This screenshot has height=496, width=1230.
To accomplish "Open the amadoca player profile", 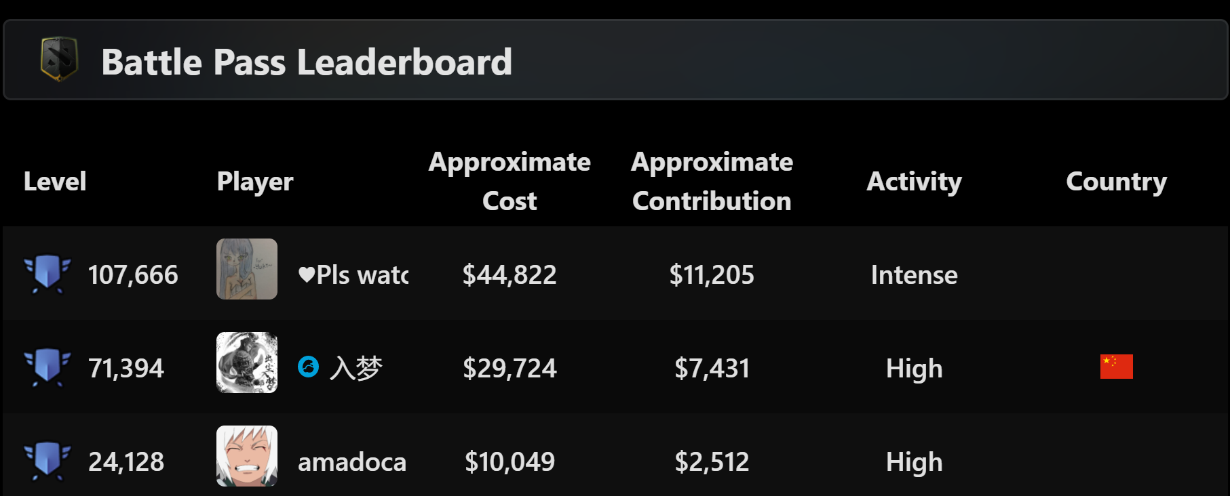I will pos(352,462).
